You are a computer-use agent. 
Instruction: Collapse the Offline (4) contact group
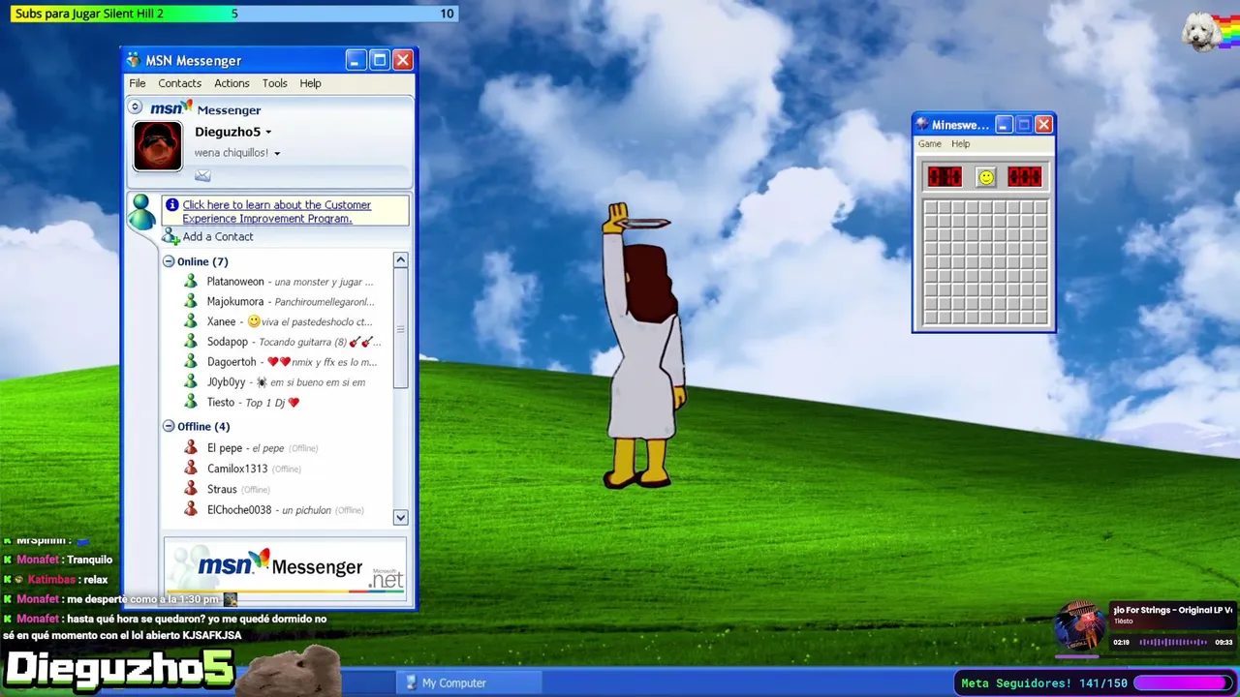point(169,426)
